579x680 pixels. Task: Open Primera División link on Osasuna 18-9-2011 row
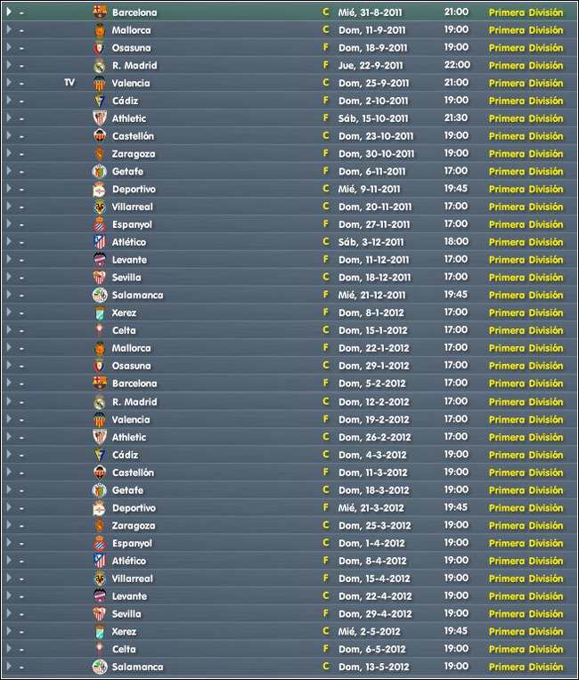click(526, 48)
